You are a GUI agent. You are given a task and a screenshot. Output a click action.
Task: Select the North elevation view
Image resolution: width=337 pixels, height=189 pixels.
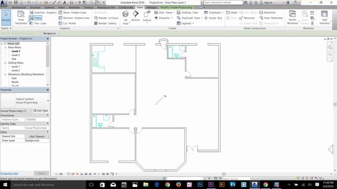click(x=15, y=82)
